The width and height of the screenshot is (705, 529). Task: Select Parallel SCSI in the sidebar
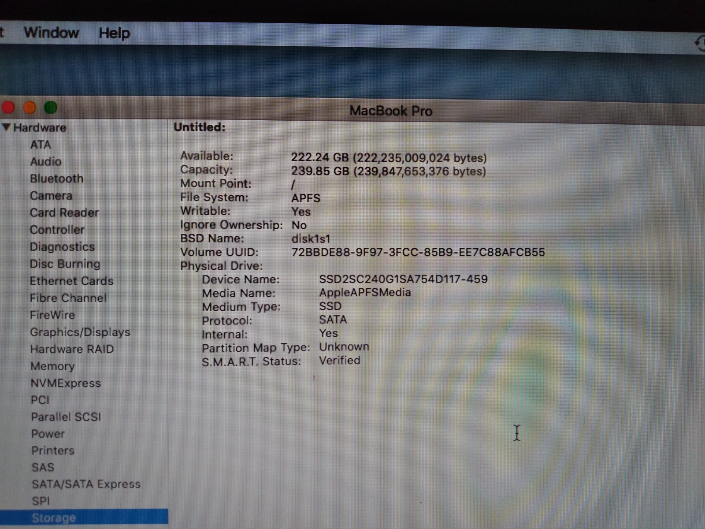coord(66,417)
